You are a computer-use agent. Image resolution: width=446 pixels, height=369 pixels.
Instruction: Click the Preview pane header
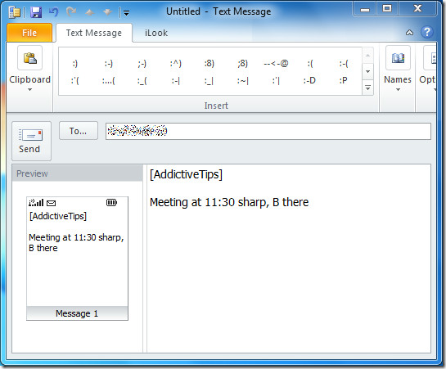[78, 173]
